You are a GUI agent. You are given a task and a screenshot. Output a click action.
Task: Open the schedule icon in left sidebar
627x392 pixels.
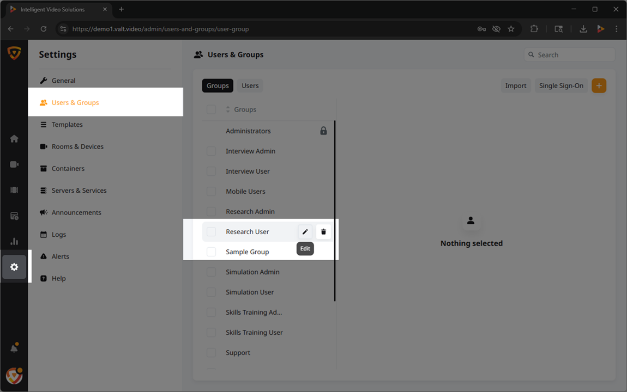coord(14,216)
